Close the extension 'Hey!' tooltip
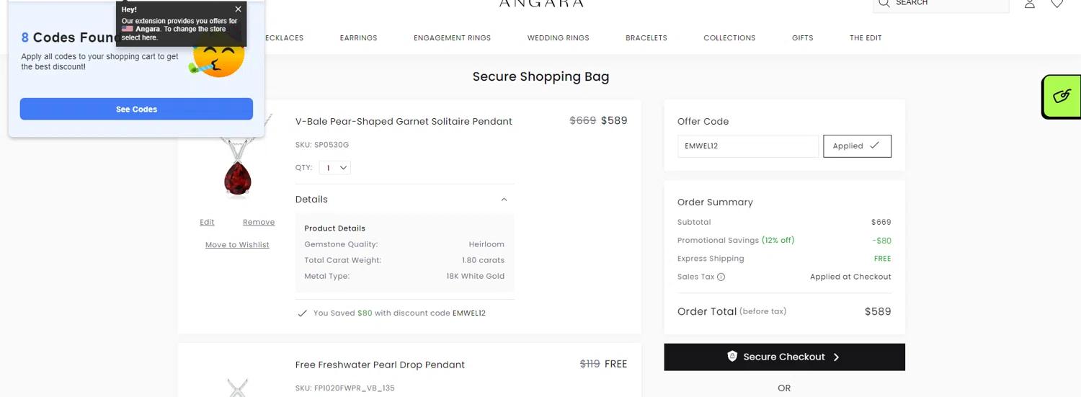The image size is (1081, 397). [x=239, y=9]
